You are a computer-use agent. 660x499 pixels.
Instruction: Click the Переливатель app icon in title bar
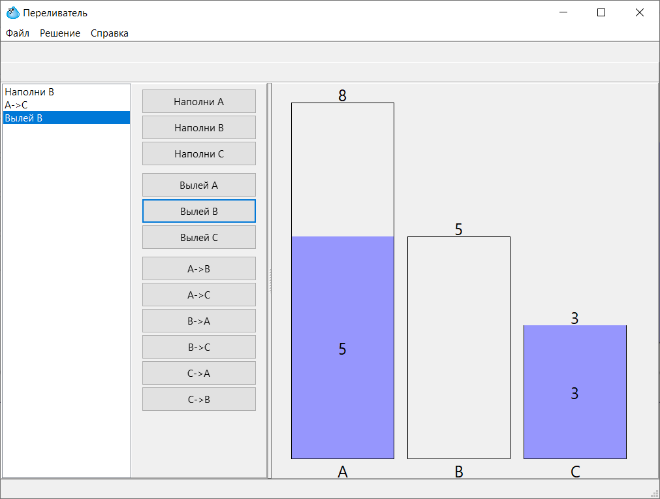tap(12, 12)
